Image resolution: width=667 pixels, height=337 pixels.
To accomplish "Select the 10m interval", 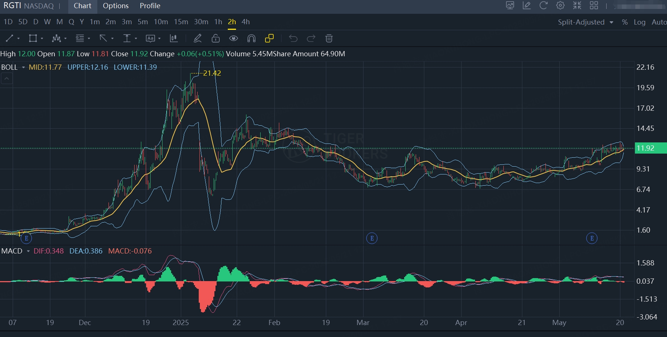I will (161, 22).
